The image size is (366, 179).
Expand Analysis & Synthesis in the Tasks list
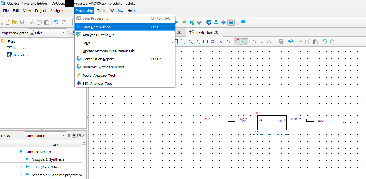tap(21, 159)
